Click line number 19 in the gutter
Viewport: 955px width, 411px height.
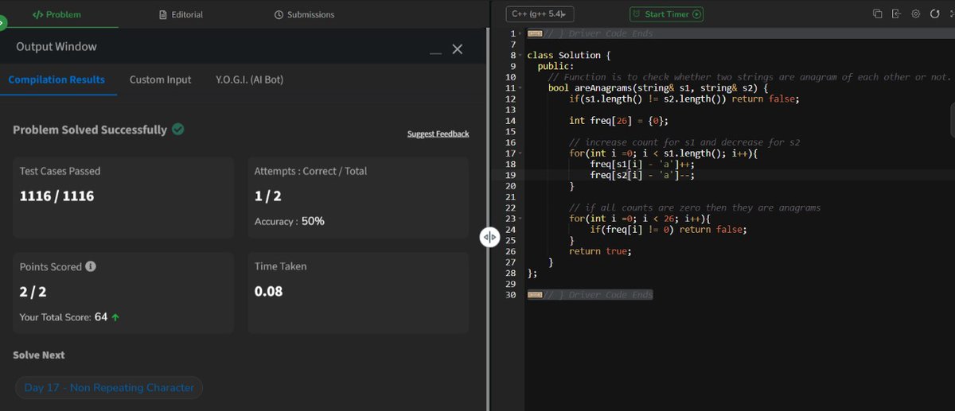pyautogui.click(x=512, y=176)
